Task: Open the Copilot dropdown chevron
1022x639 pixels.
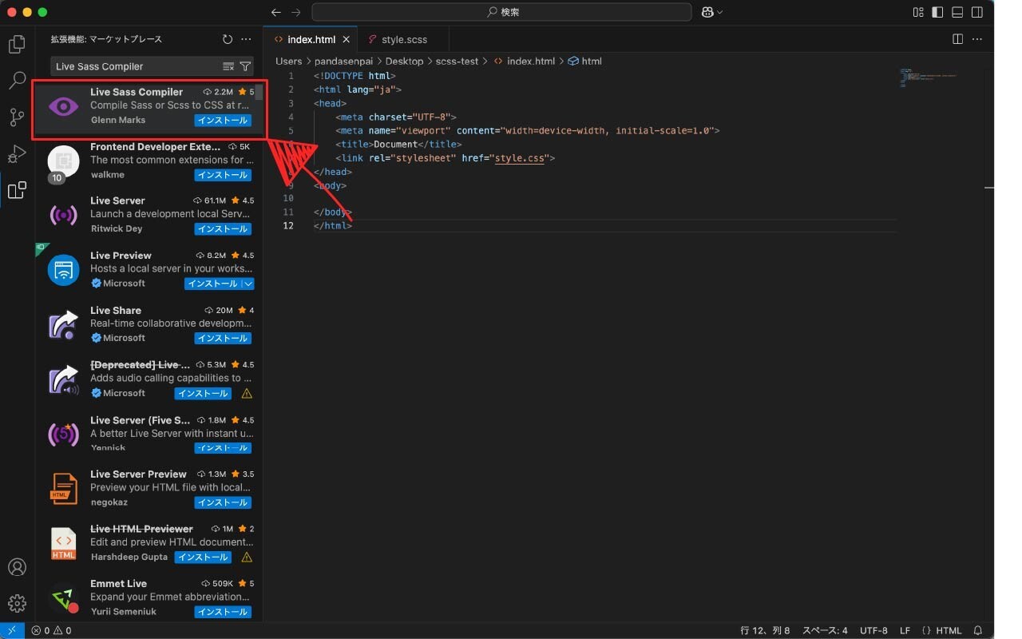Action: coord(719,12)
